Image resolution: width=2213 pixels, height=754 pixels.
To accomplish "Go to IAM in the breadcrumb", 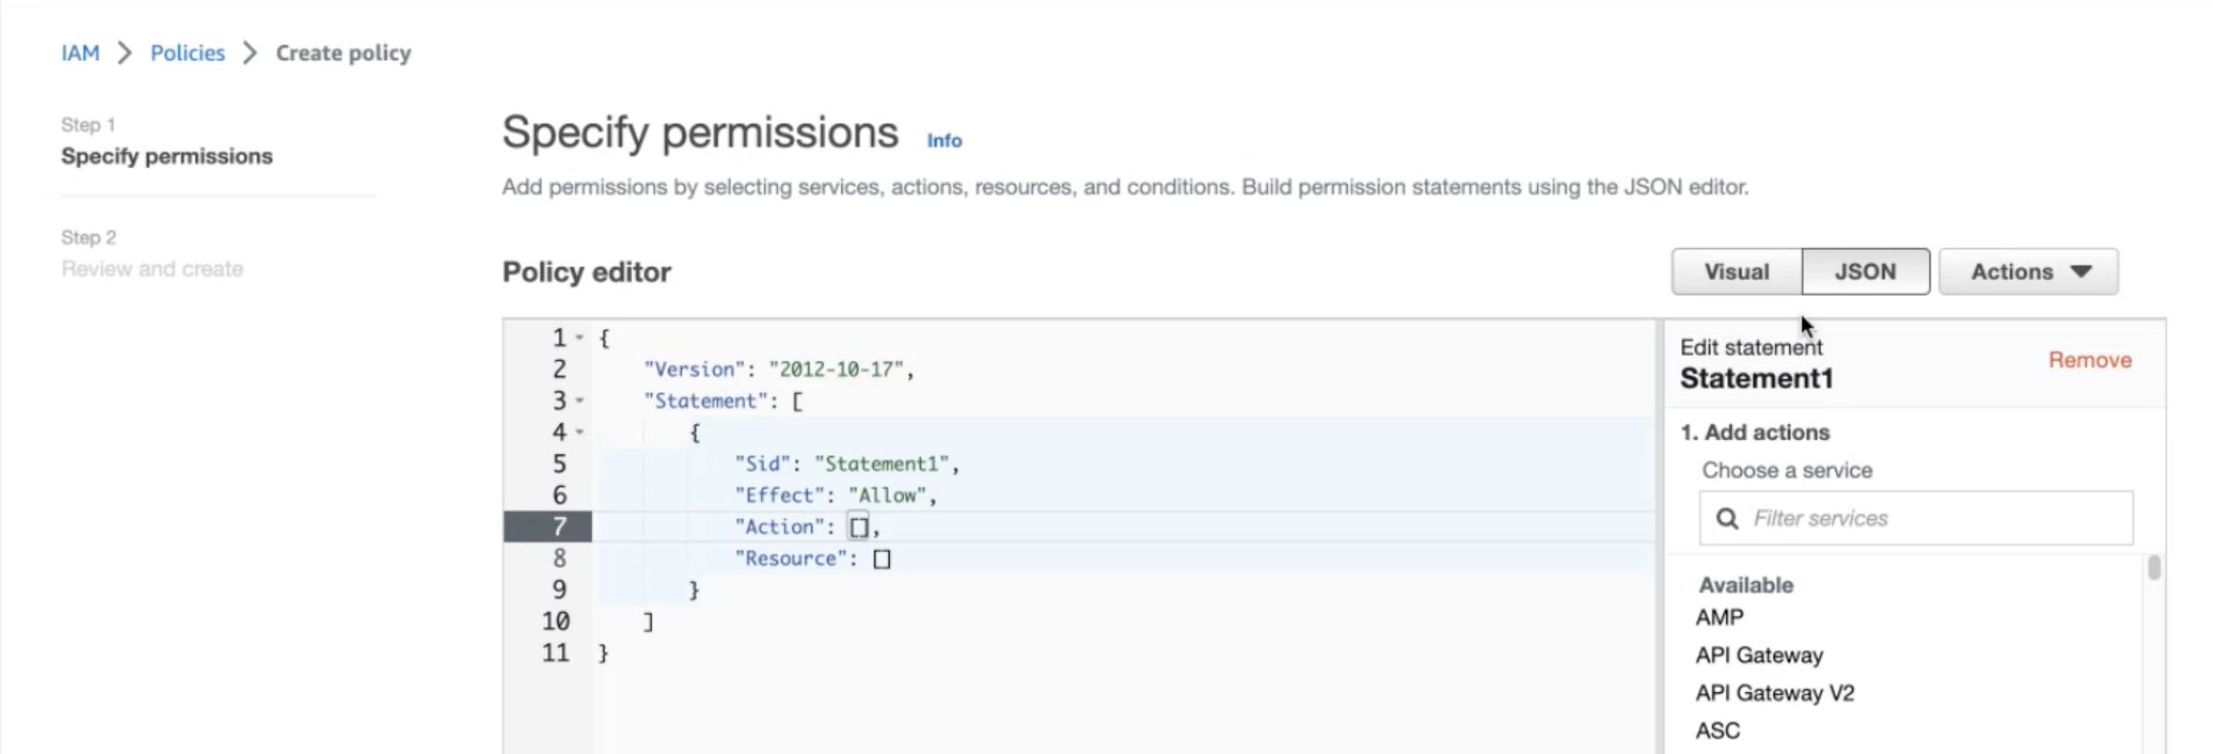I will tap(80, 53).
